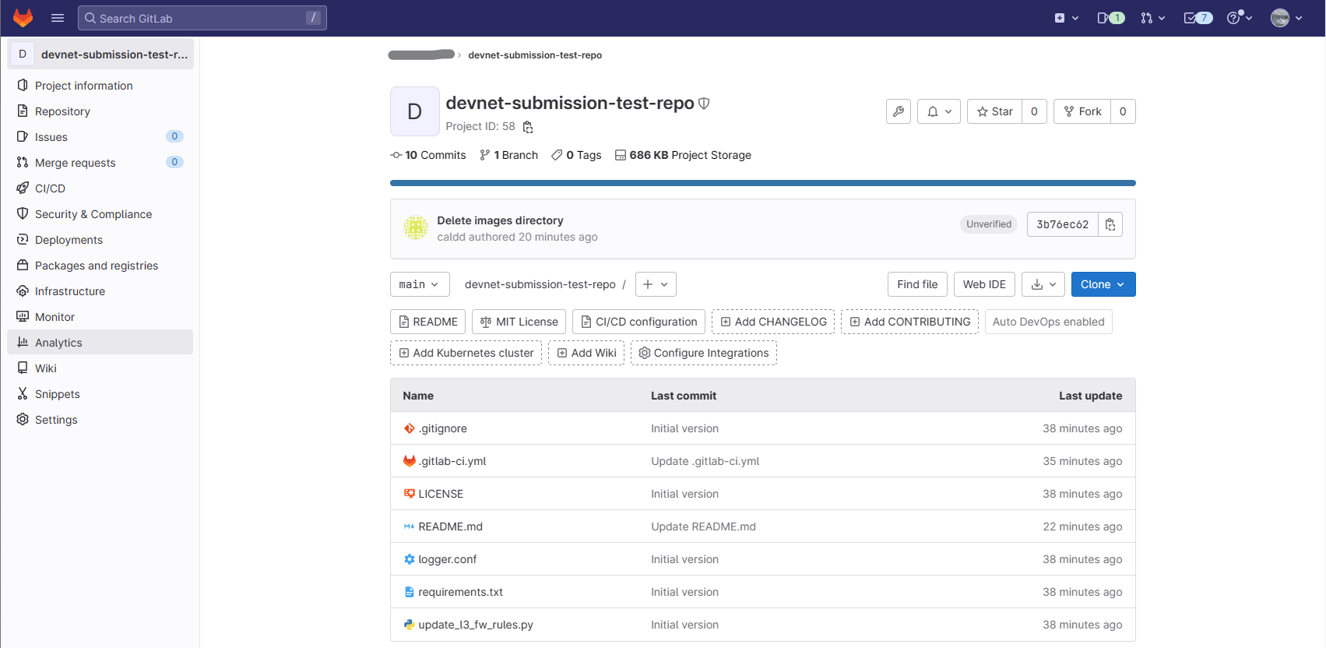Copy the project ID with clipboard icon
Image resolution: width=1326 pixels, height=648 pixels.
(x=528, y=127)
